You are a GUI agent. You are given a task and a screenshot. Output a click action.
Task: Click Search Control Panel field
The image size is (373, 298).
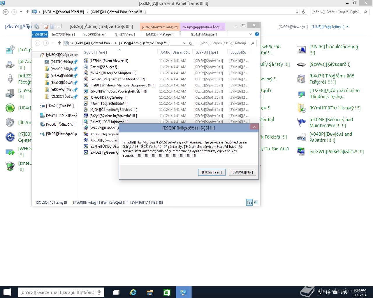[x=340, y=12]
